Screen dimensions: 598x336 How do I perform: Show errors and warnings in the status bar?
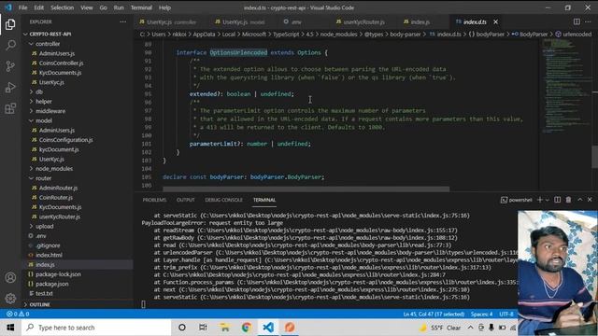(x=18, y=314)
